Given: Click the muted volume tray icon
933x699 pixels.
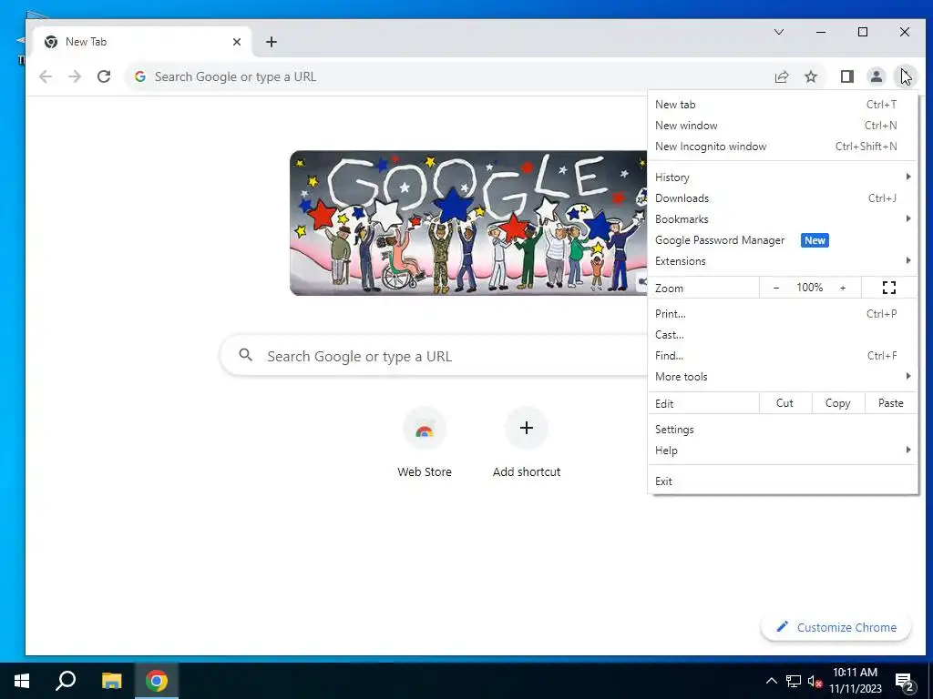Looking at the screenshot, I should point(815,681).
